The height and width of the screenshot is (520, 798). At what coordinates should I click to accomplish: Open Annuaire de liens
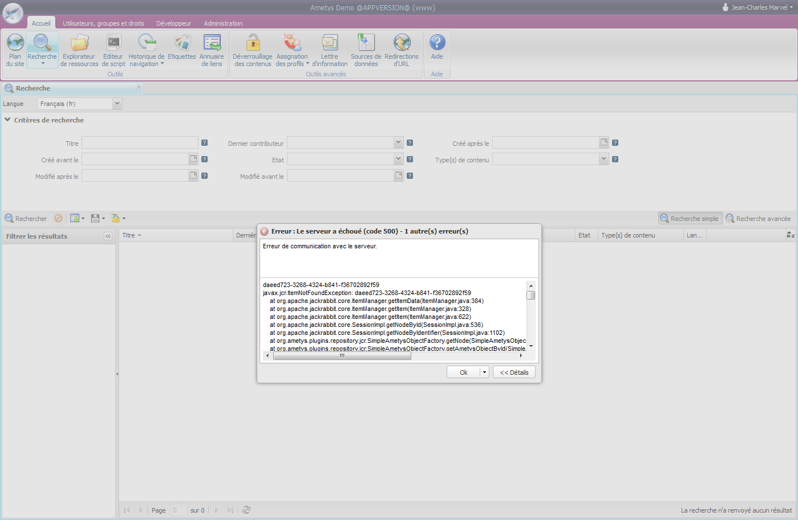tap(212, 50)
